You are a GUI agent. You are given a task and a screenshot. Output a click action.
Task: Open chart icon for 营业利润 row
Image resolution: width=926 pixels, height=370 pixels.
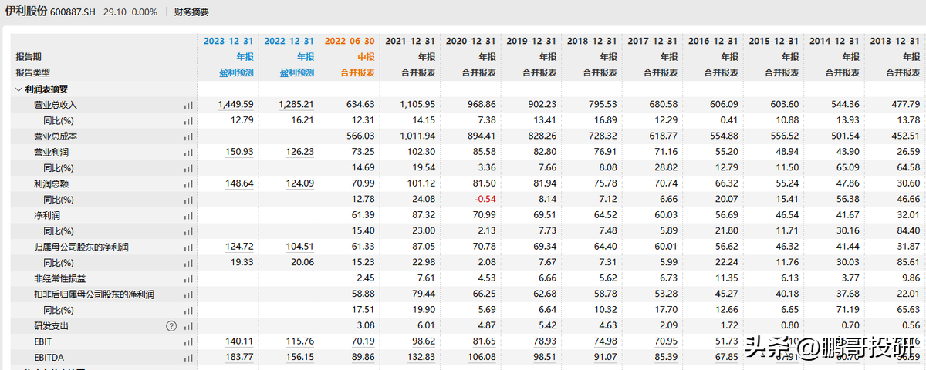(188, 153)
